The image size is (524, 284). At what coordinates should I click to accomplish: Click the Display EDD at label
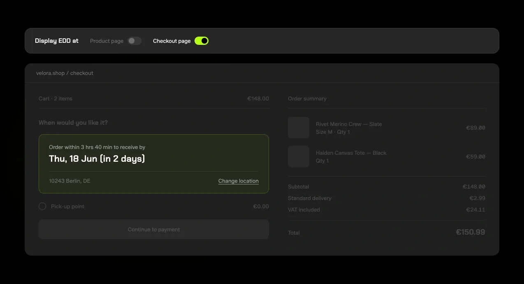click(57, 41)
